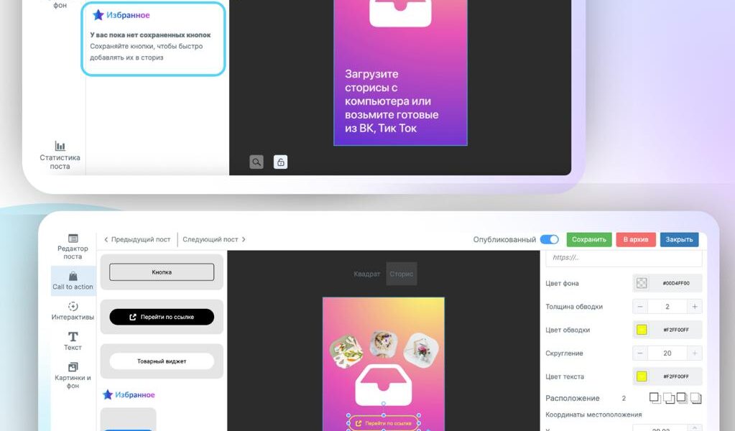
Task: Click the 'У вас пока нет сохраненных кнопок' message
Action: point(150,35)
